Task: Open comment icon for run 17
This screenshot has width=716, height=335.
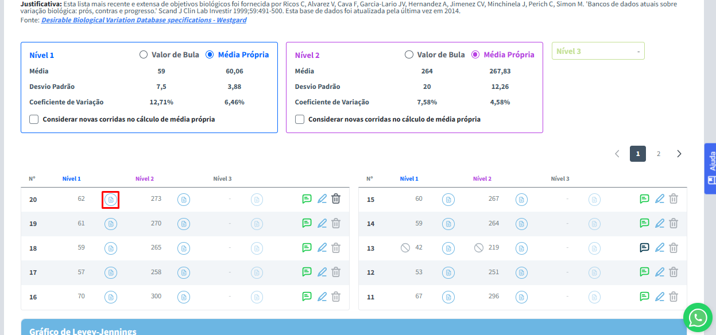Action: [x=307, y=272]
